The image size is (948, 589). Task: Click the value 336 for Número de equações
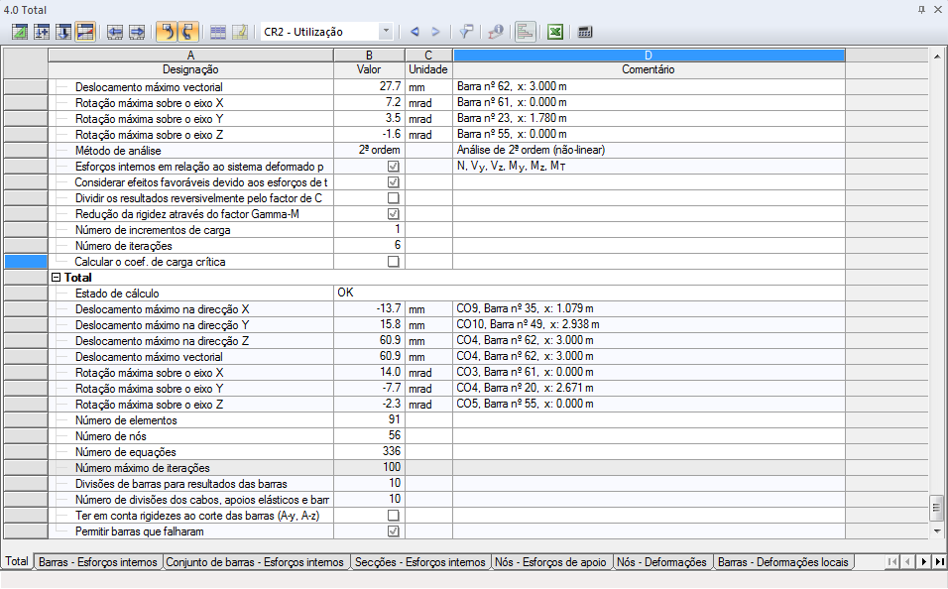(x=391, y=451)
